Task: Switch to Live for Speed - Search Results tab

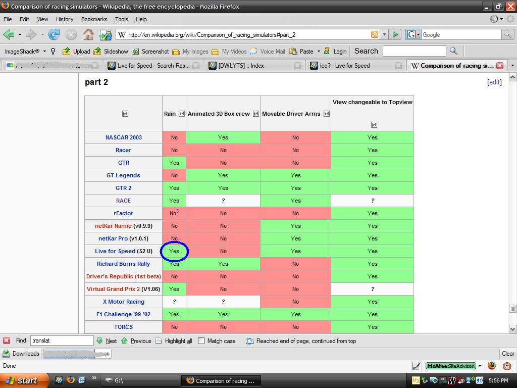Action: (153, 65)
